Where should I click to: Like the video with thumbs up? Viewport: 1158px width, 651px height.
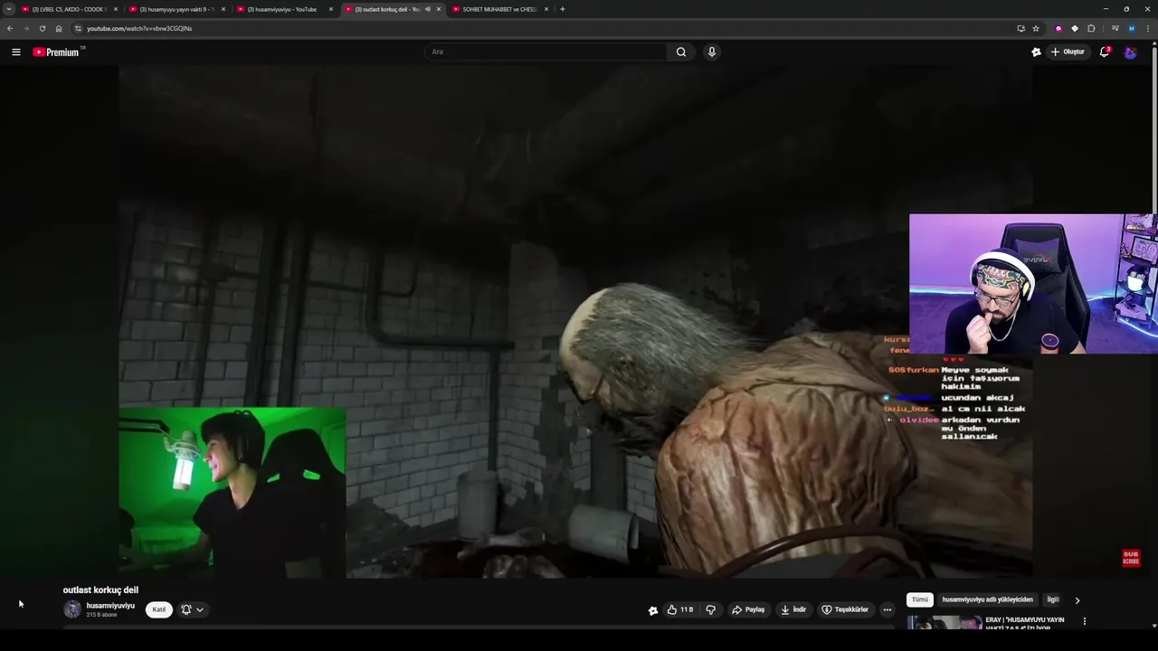coord(680,609)
